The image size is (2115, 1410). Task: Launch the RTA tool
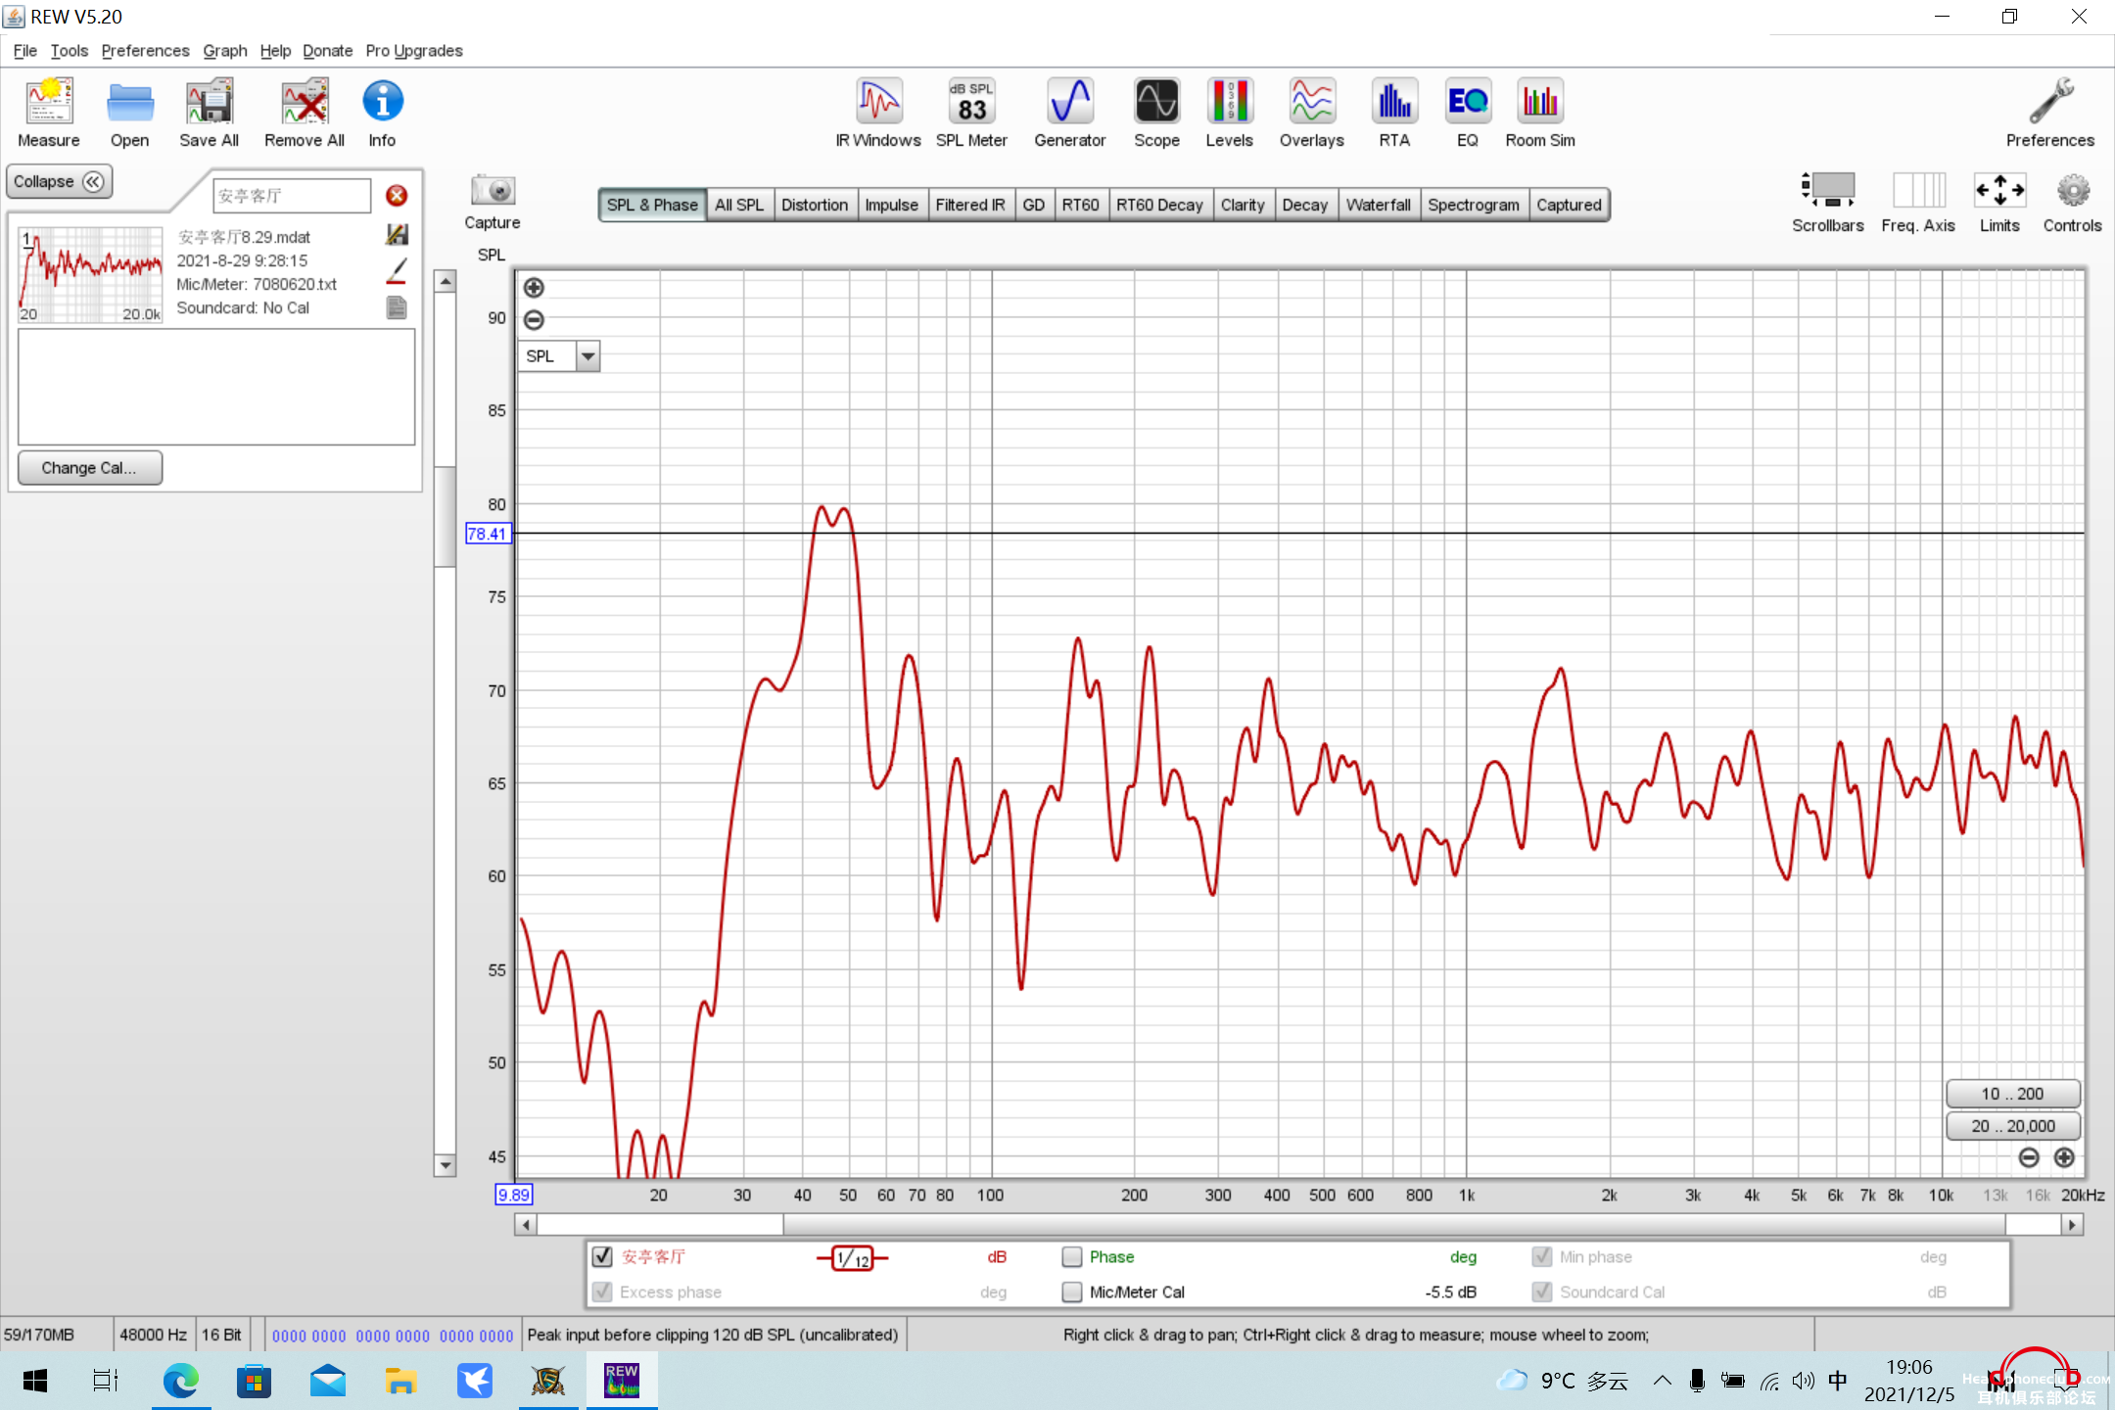(x=1394, y=101)
